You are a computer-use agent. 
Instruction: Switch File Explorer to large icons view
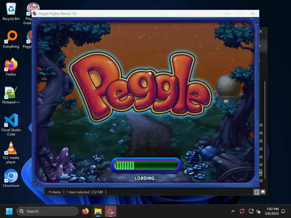pos(263,192)
